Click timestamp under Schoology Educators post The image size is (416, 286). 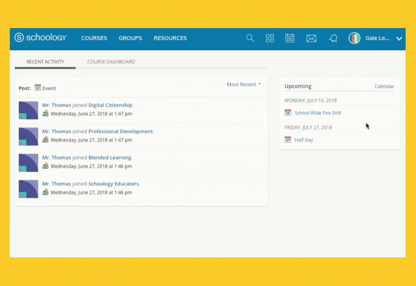[x=92, y=192]
